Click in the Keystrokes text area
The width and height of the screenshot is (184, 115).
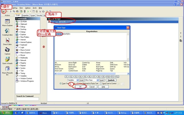tap(90, 47)
